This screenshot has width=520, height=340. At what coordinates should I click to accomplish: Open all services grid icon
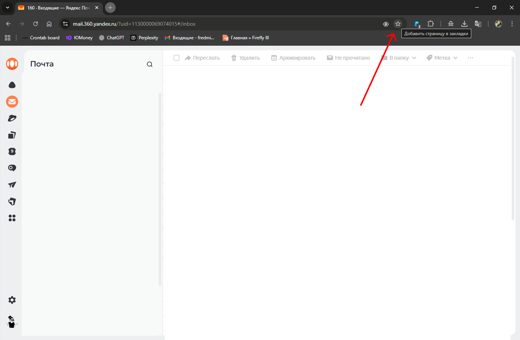click(12, 218)
